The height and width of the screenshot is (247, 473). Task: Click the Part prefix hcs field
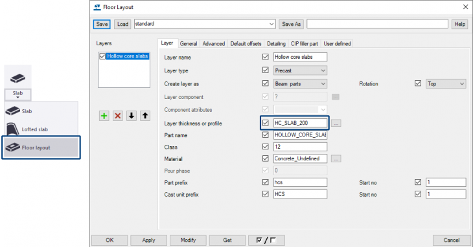point(300,182)
